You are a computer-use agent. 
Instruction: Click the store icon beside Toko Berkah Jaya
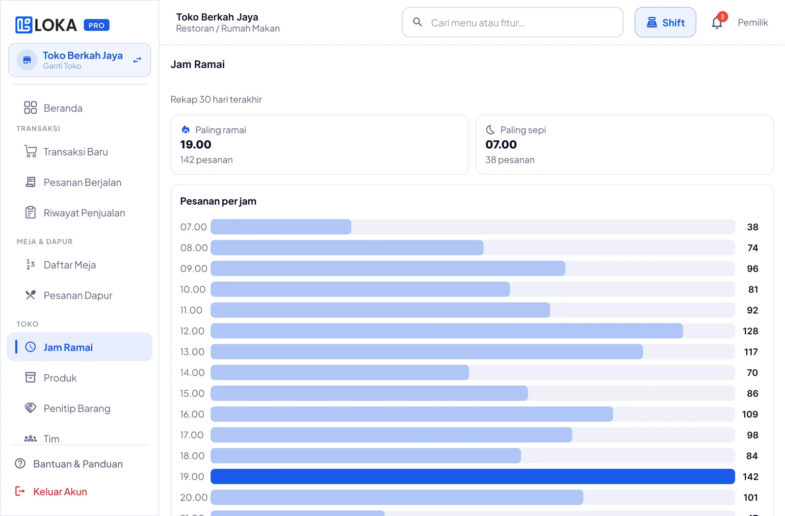click(27, 60)
